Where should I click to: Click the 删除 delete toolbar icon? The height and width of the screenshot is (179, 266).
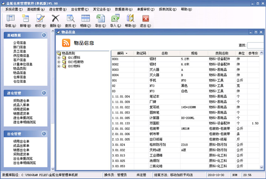[55, 18]
